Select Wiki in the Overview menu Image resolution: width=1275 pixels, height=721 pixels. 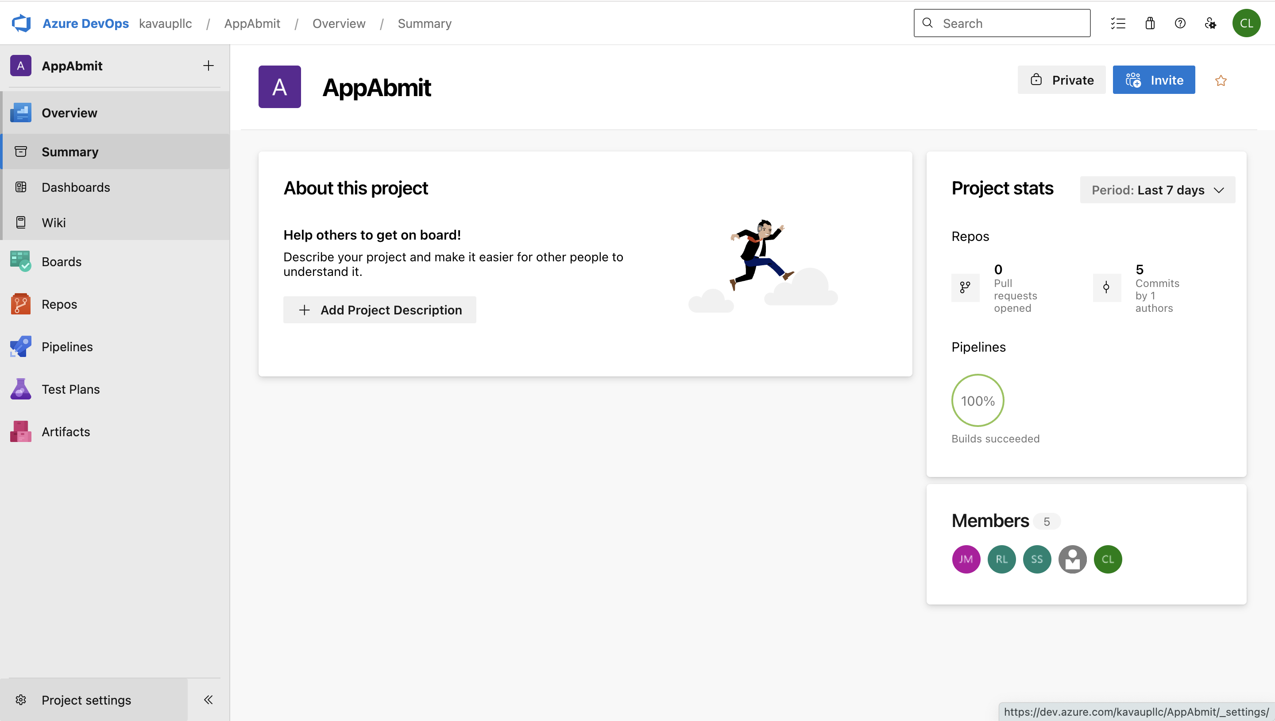tap(54, 222)
